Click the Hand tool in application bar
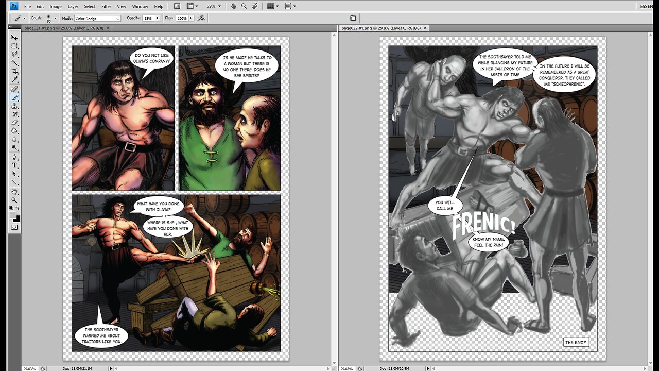 [234, 6]
